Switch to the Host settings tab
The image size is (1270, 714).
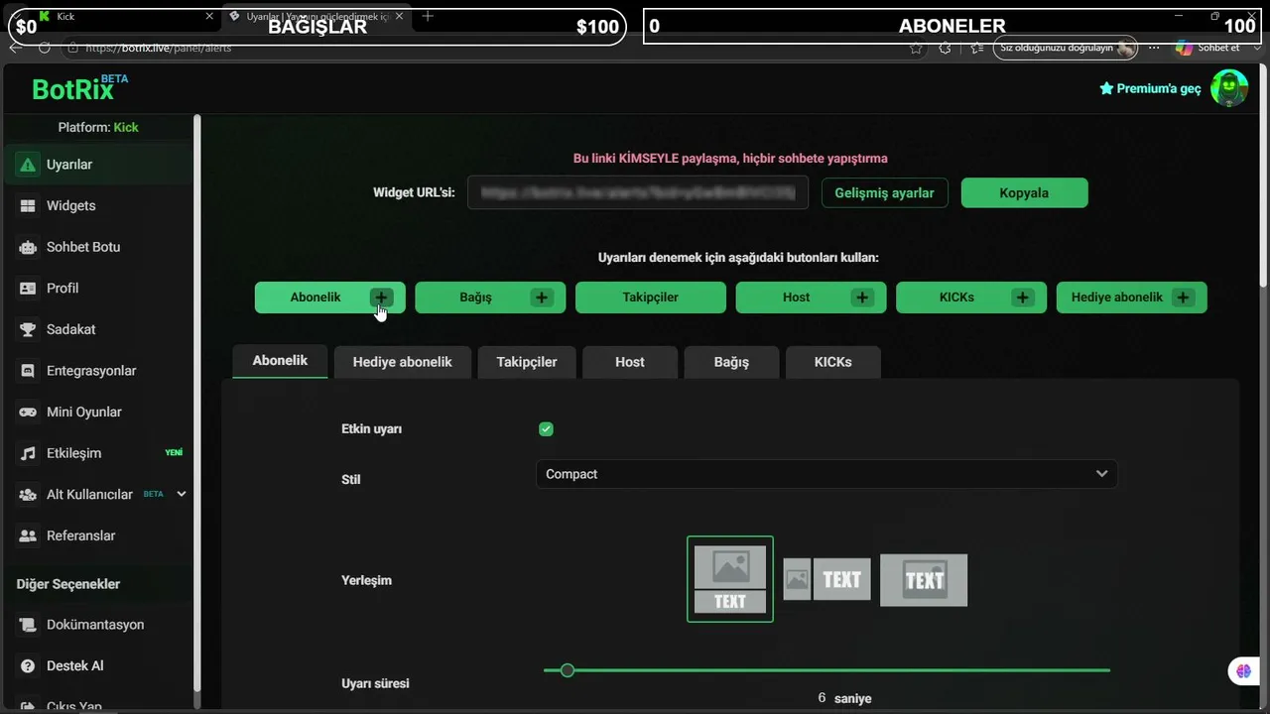click(x=630, y=362)
